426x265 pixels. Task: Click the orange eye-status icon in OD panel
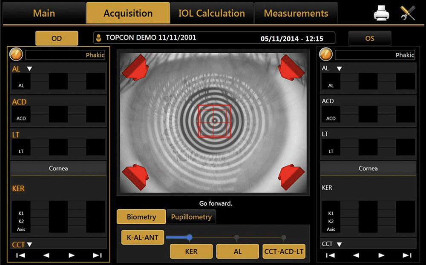tap(16, 54)
